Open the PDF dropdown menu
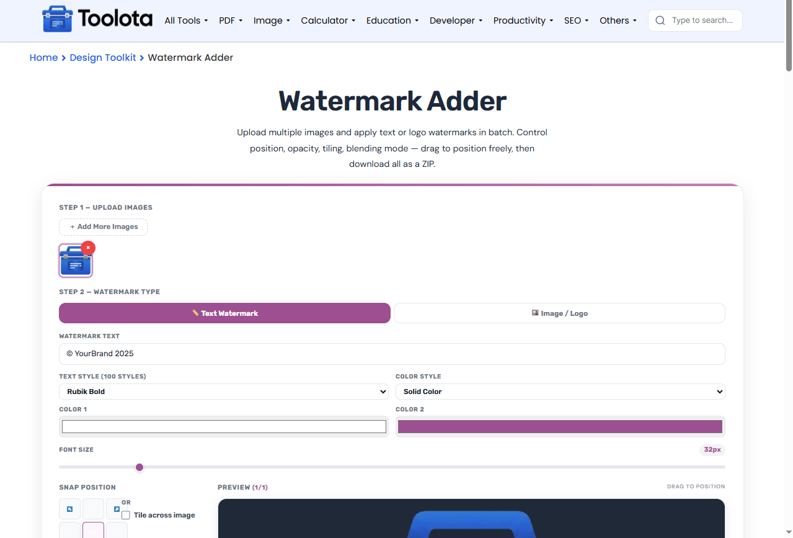 coord(231,20)
